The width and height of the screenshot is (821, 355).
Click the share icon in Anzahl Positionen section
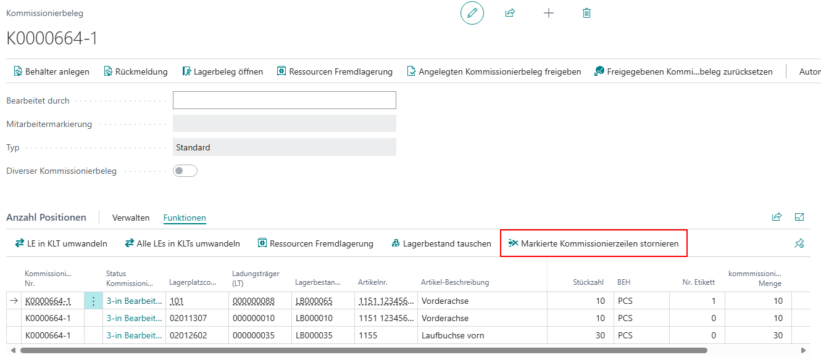[777, 217]
